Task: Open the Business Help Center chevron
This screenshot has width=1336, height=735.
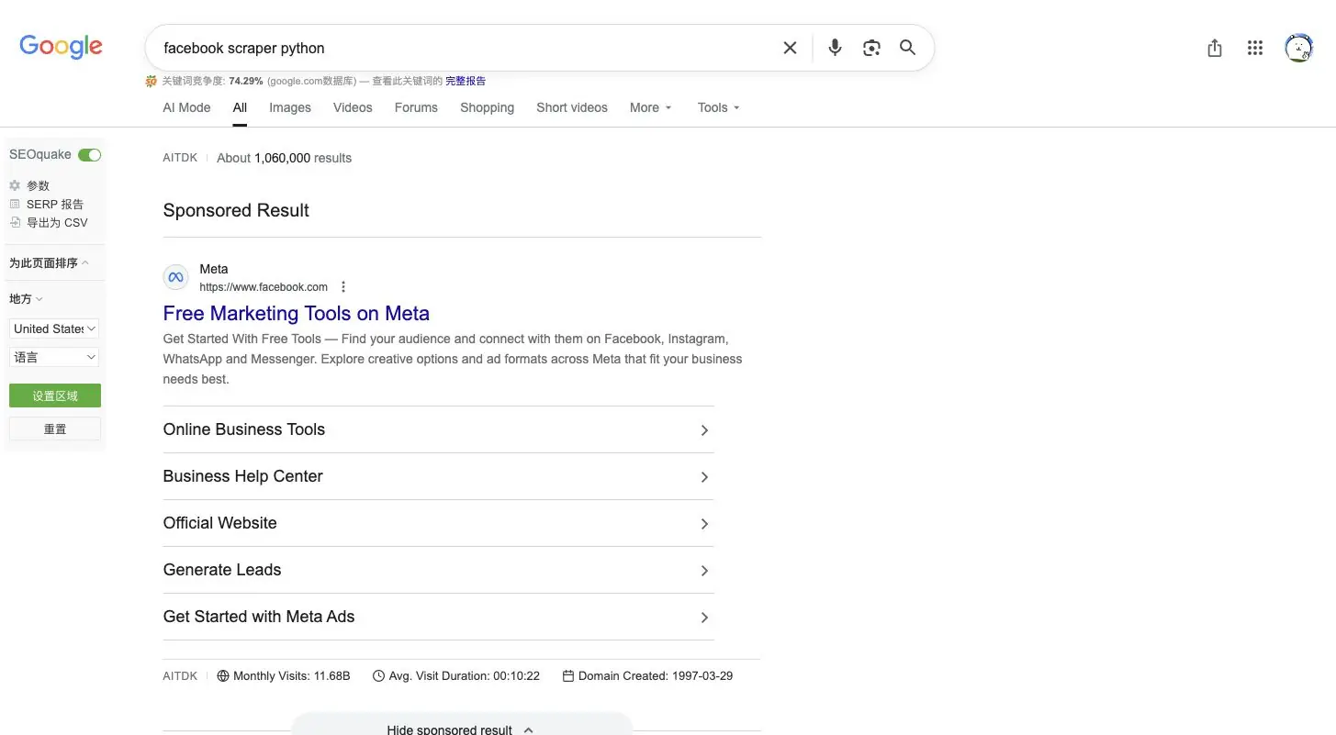Action: 704,477
